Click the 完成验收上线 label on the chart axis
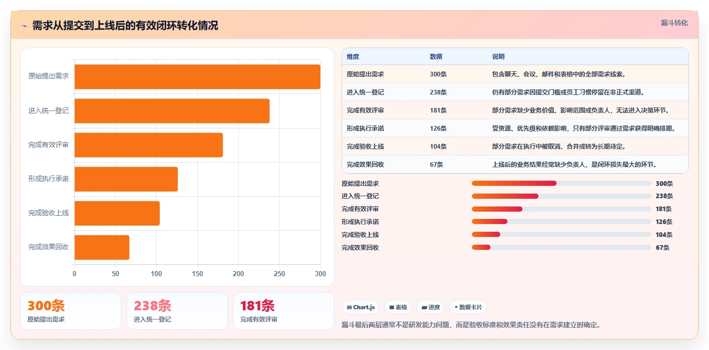The height and width of the screenshot is (350, 709). click(x=49, y=213)
